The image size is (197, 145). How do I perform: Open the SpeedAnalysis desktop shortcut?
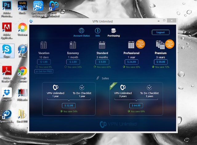(7, 116)
